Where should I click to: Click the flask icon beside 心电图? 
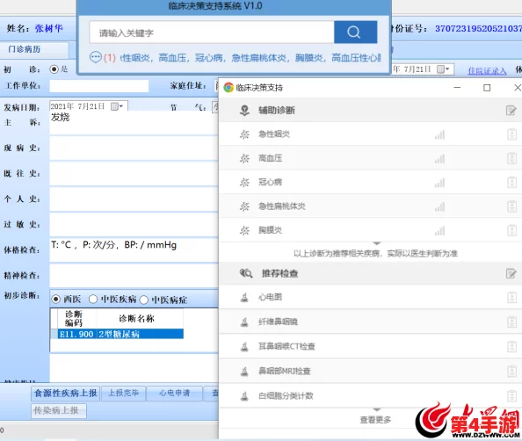pyautogui.click(x=244, y=297)
